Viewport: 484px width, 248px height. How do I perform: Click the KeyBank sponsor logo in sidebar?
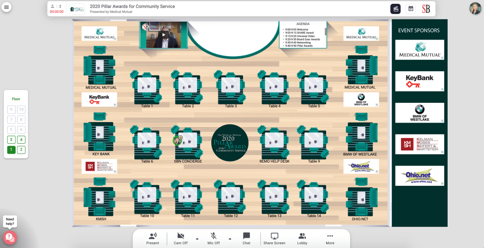click(x=420, y=81)
